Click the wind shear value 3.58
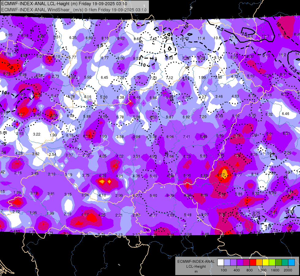 pos(120,137)
